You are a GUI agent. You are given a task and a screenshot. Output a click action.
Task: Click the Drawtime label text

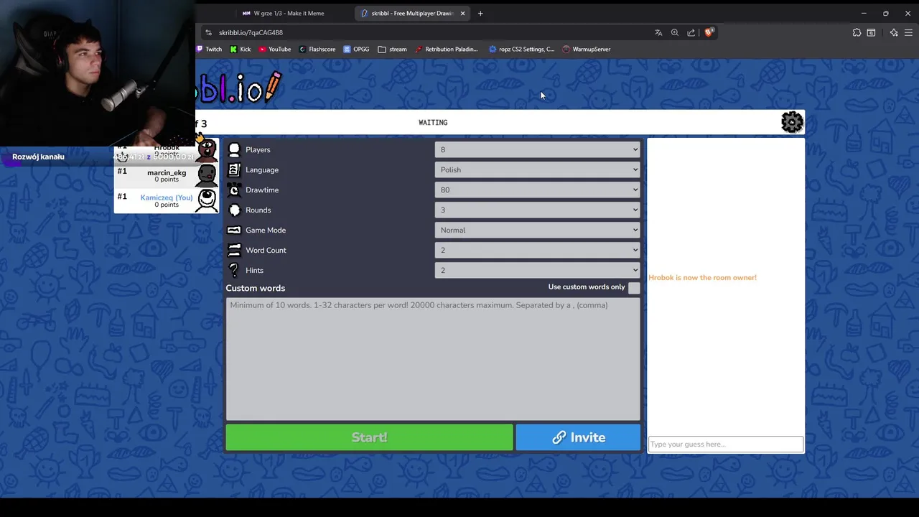tap(262, 190)
